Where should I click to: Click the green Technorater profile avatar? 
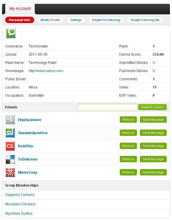(x=11, y=34)
